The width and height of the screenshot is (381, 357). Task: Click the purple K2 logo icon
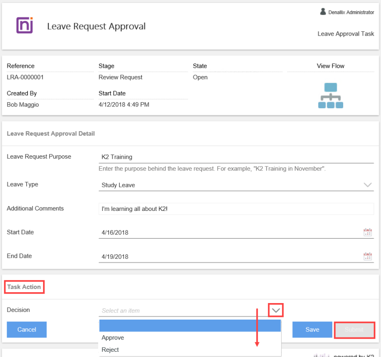pyautogui.click(x=25, y=25)
